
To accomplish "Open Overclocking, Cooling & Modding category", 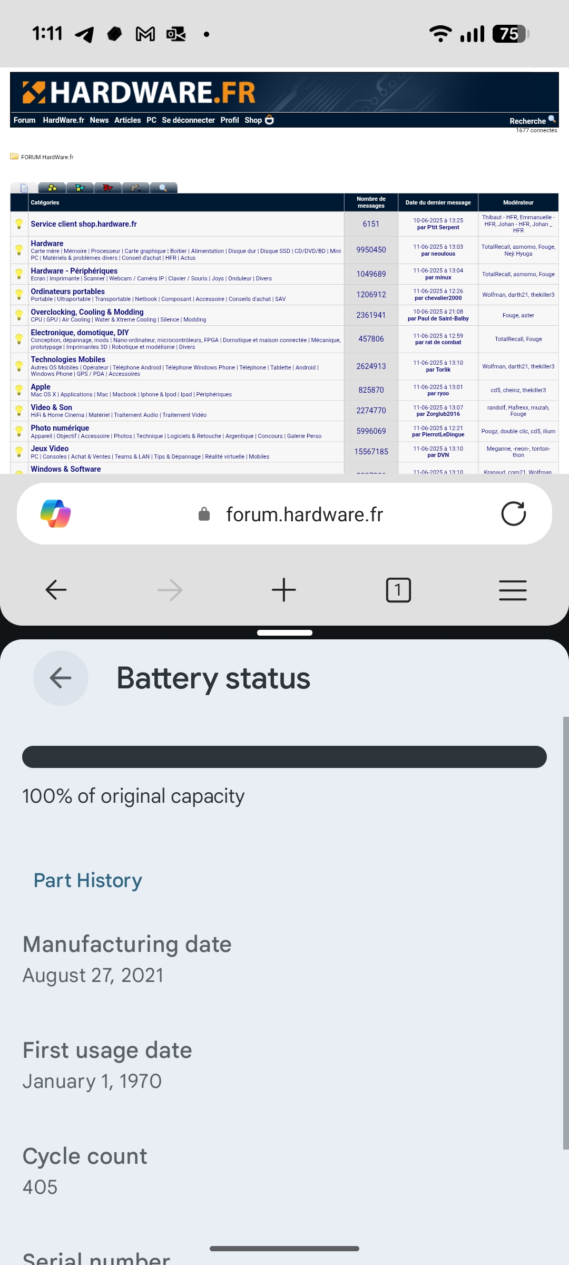I will pyautogui.click(x=87, y=312).
